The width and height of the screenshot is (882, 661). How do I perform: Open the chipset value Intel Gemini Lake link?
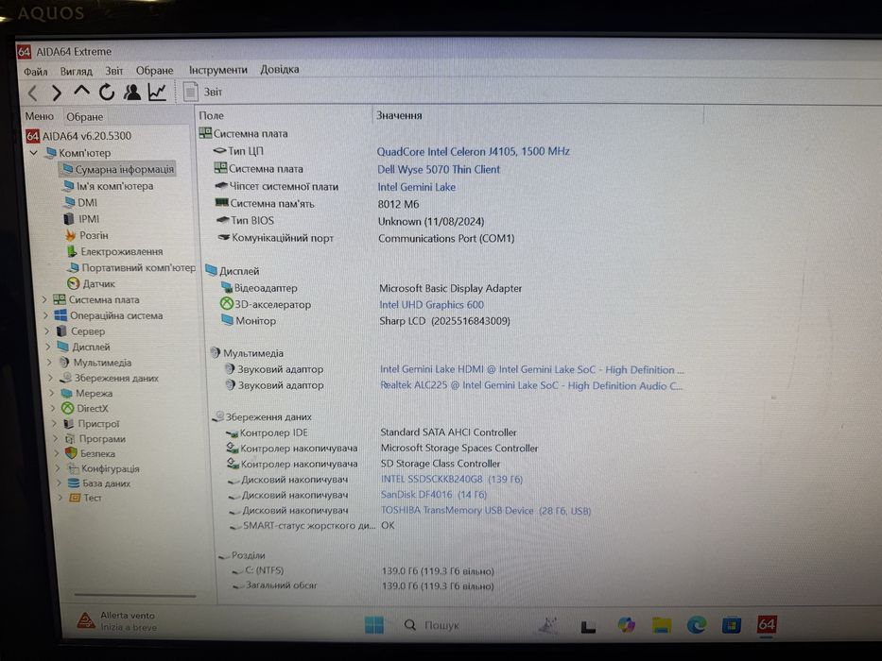tap(417, 187)
